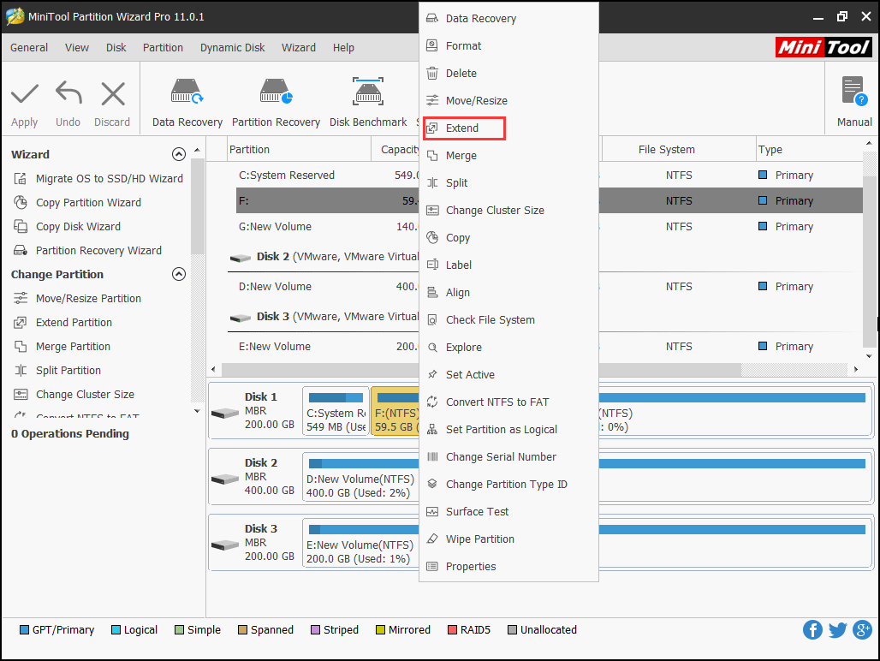The width and height of the screenshot is (880, 661).
Task: Collapse the Wizard section
Action: (178, 154)
